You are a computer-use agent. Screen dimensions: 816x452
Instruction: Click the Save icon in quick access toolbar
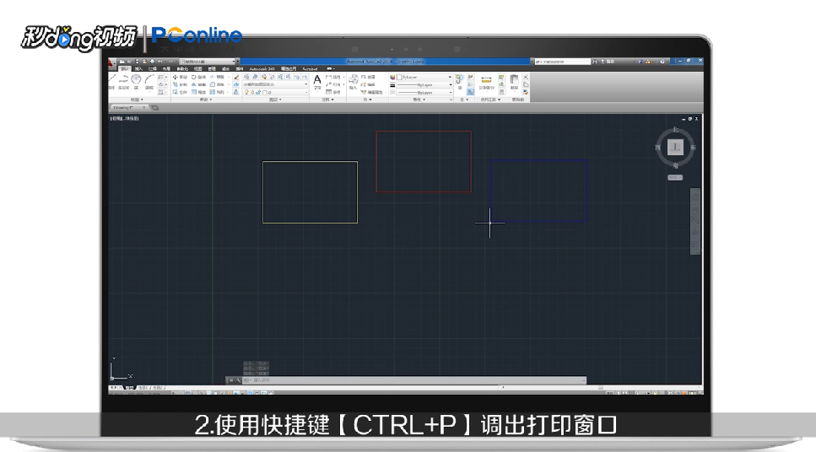(x=137, y=62)
